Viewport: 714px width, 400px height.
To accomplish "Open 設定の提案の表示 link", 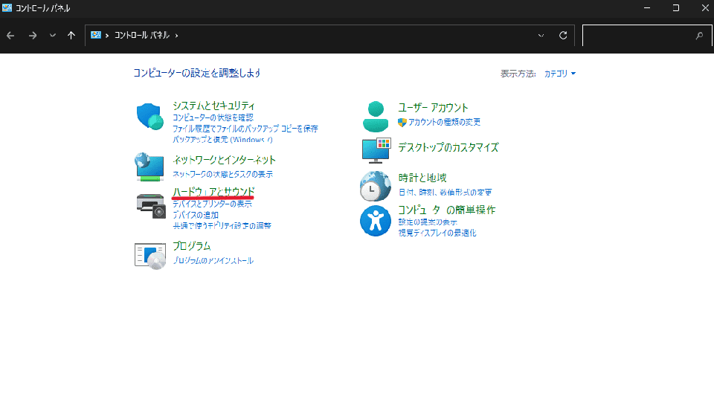I will (428, 222).
